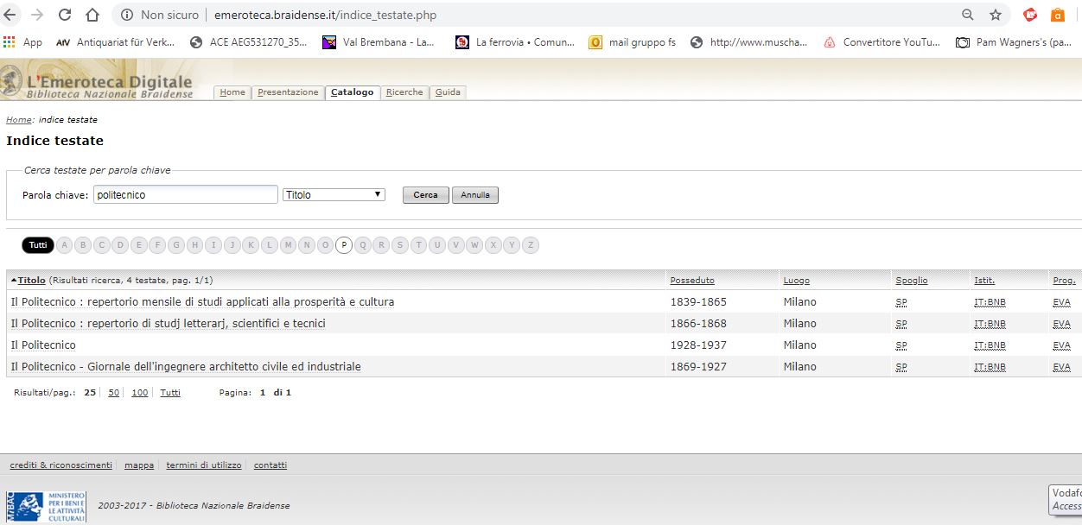Select the Tutti alphabet filter
The width and height of the screenshot is (1082, 525).
[38, 245]
